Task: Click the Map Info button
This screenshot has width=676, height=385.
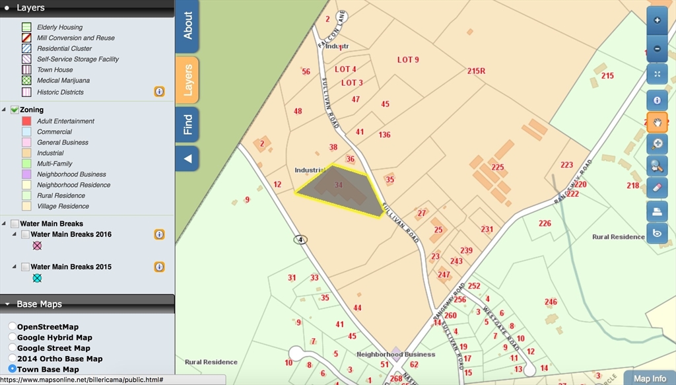Action: 650,378
